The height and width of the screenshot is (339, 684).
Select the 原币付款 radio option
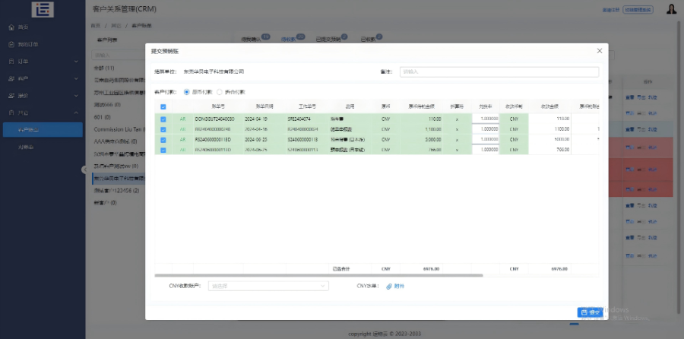click(187, 92)
